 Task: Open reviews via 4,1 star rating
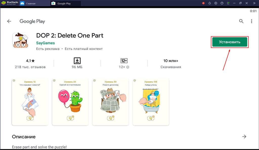[x=30, y=61]
